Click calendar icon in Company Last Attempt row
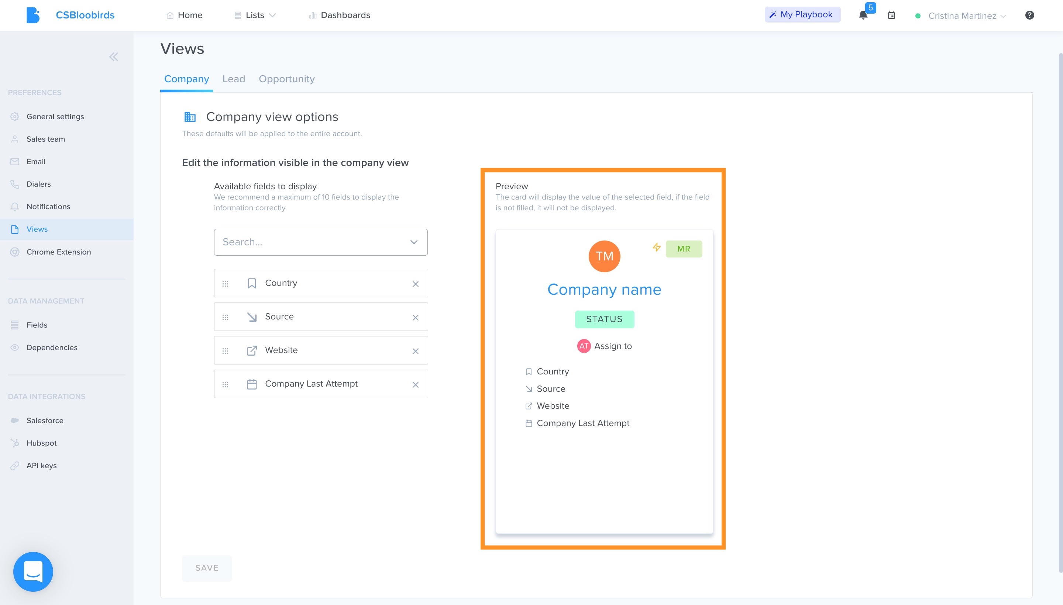Image resolution: width=1063 pixels, height=605 pixels. click(251, 384)
